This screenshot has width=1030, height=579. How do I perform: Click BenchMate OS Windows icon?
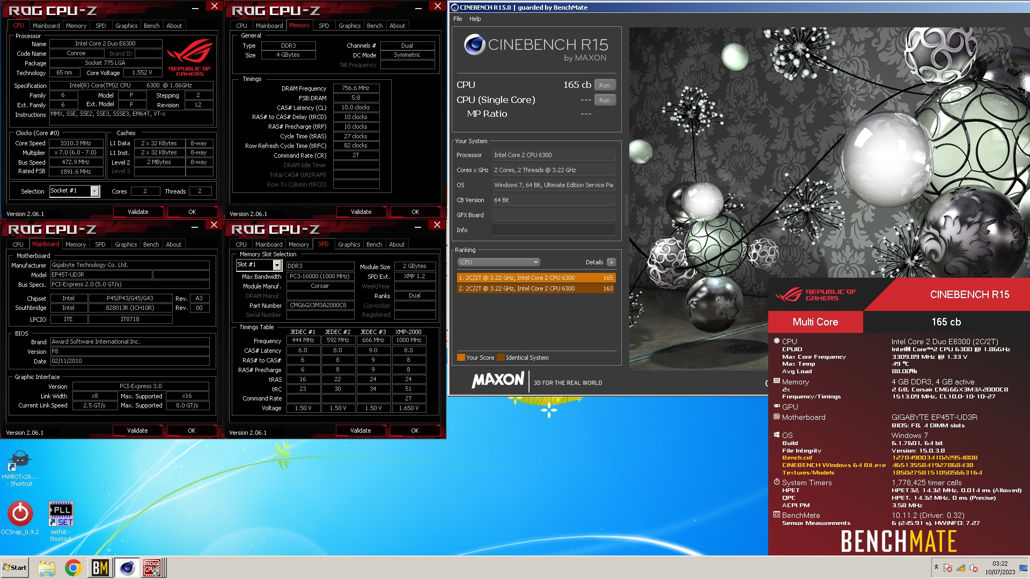[x=776, y=435]
